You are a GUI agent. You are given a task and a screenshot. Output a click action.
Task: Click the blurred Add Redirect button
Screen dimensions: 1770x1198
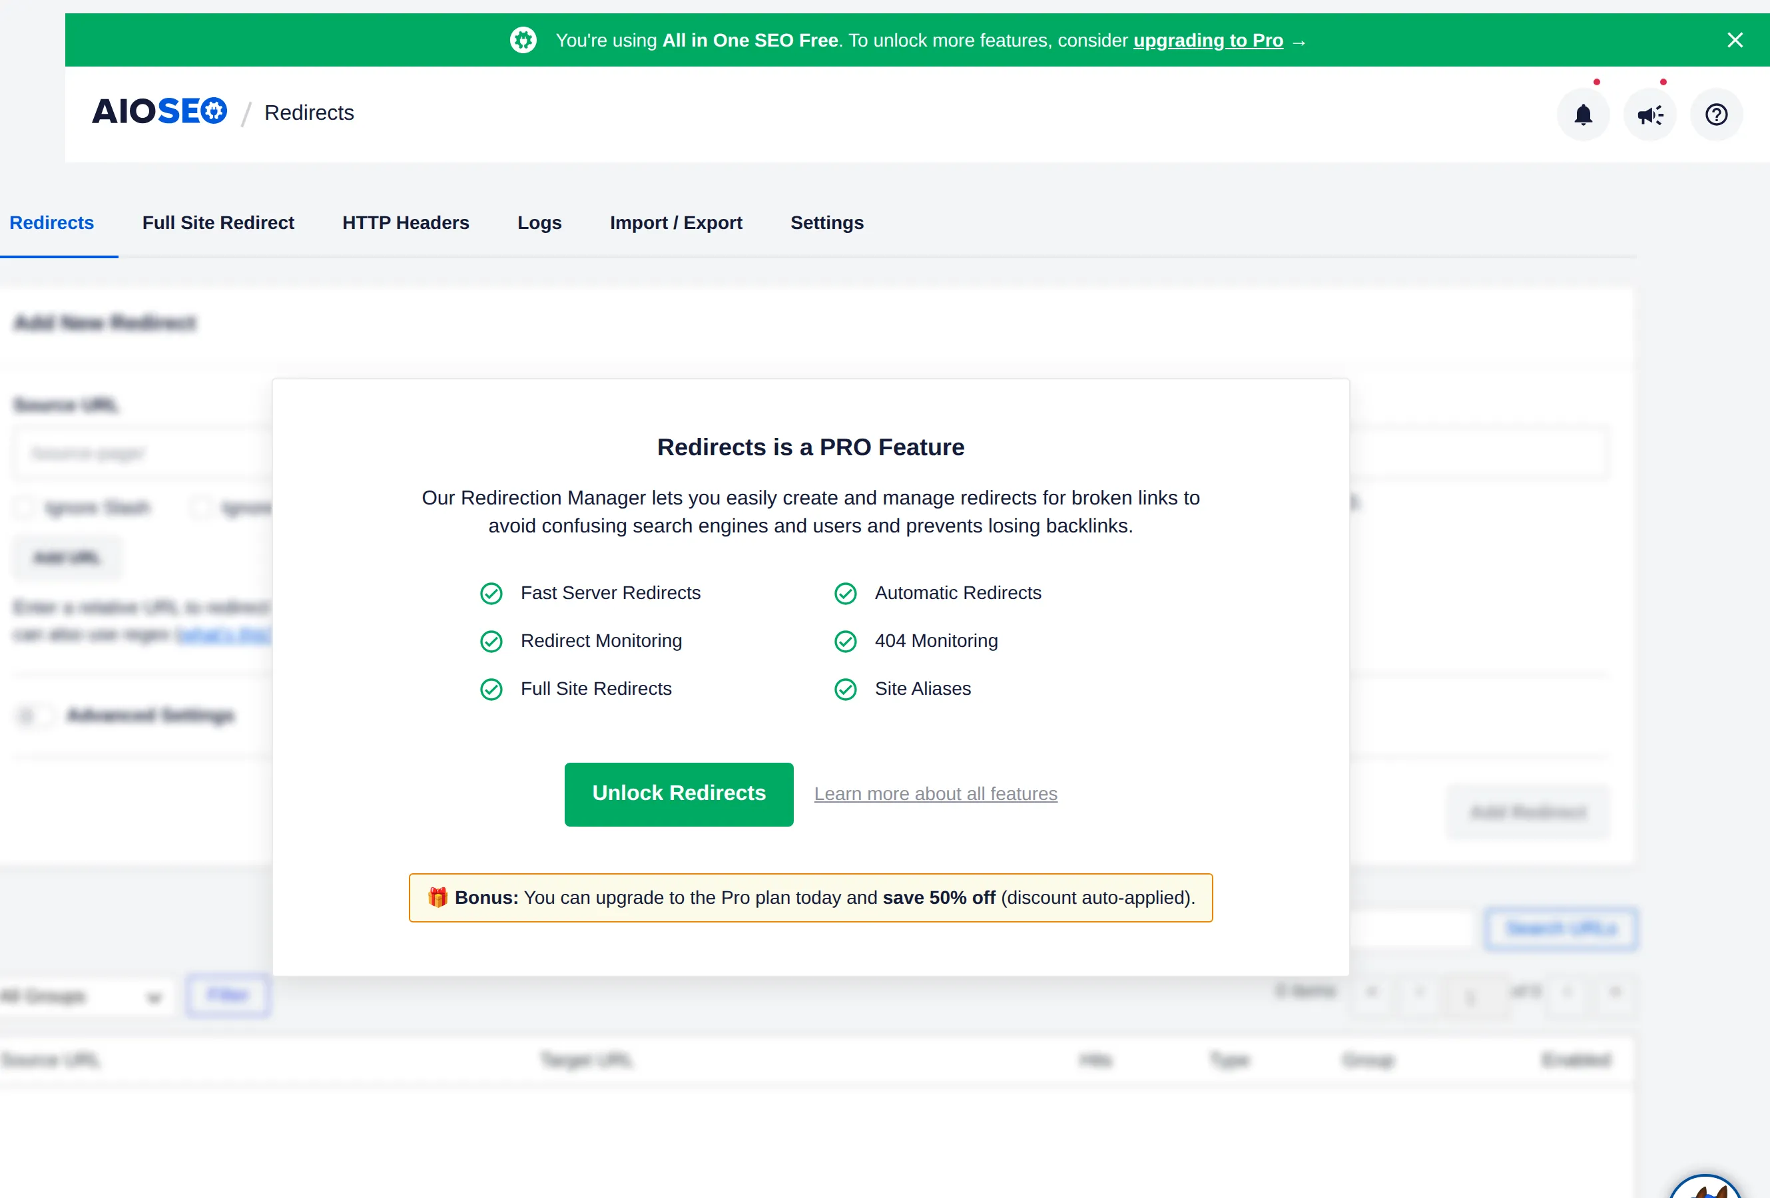pos(1528,812)
